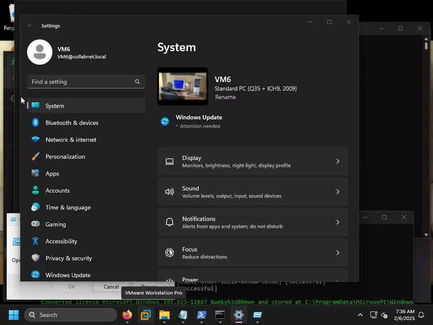Click the muted volume tray icon
Screen dimensions: 433x325
coord(384,315)
